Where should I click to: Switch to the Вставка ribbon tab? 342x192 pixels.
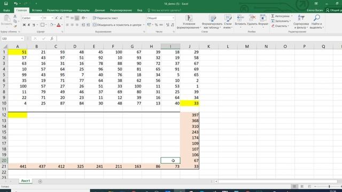[37, 10]
